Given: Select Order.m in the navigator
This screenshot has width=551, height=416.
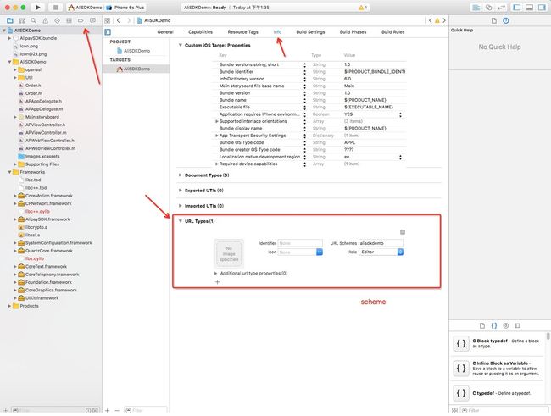Looking at the screenshot, I should [33, 93].
